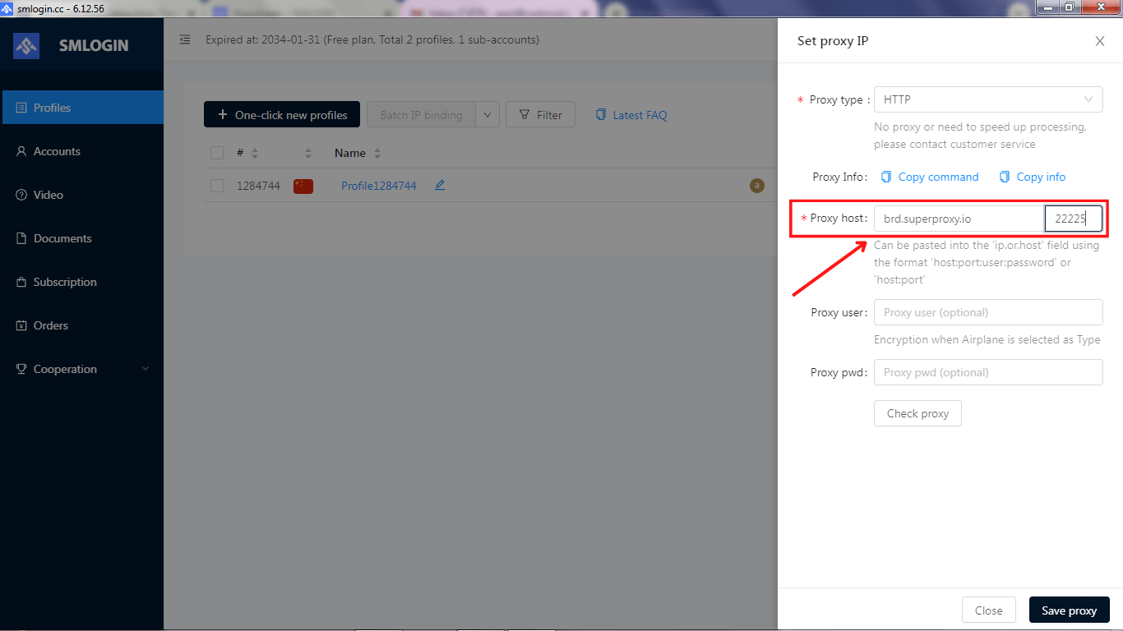Open the Filter menu
Screen dimensions: 1123x631
point(540,114)
